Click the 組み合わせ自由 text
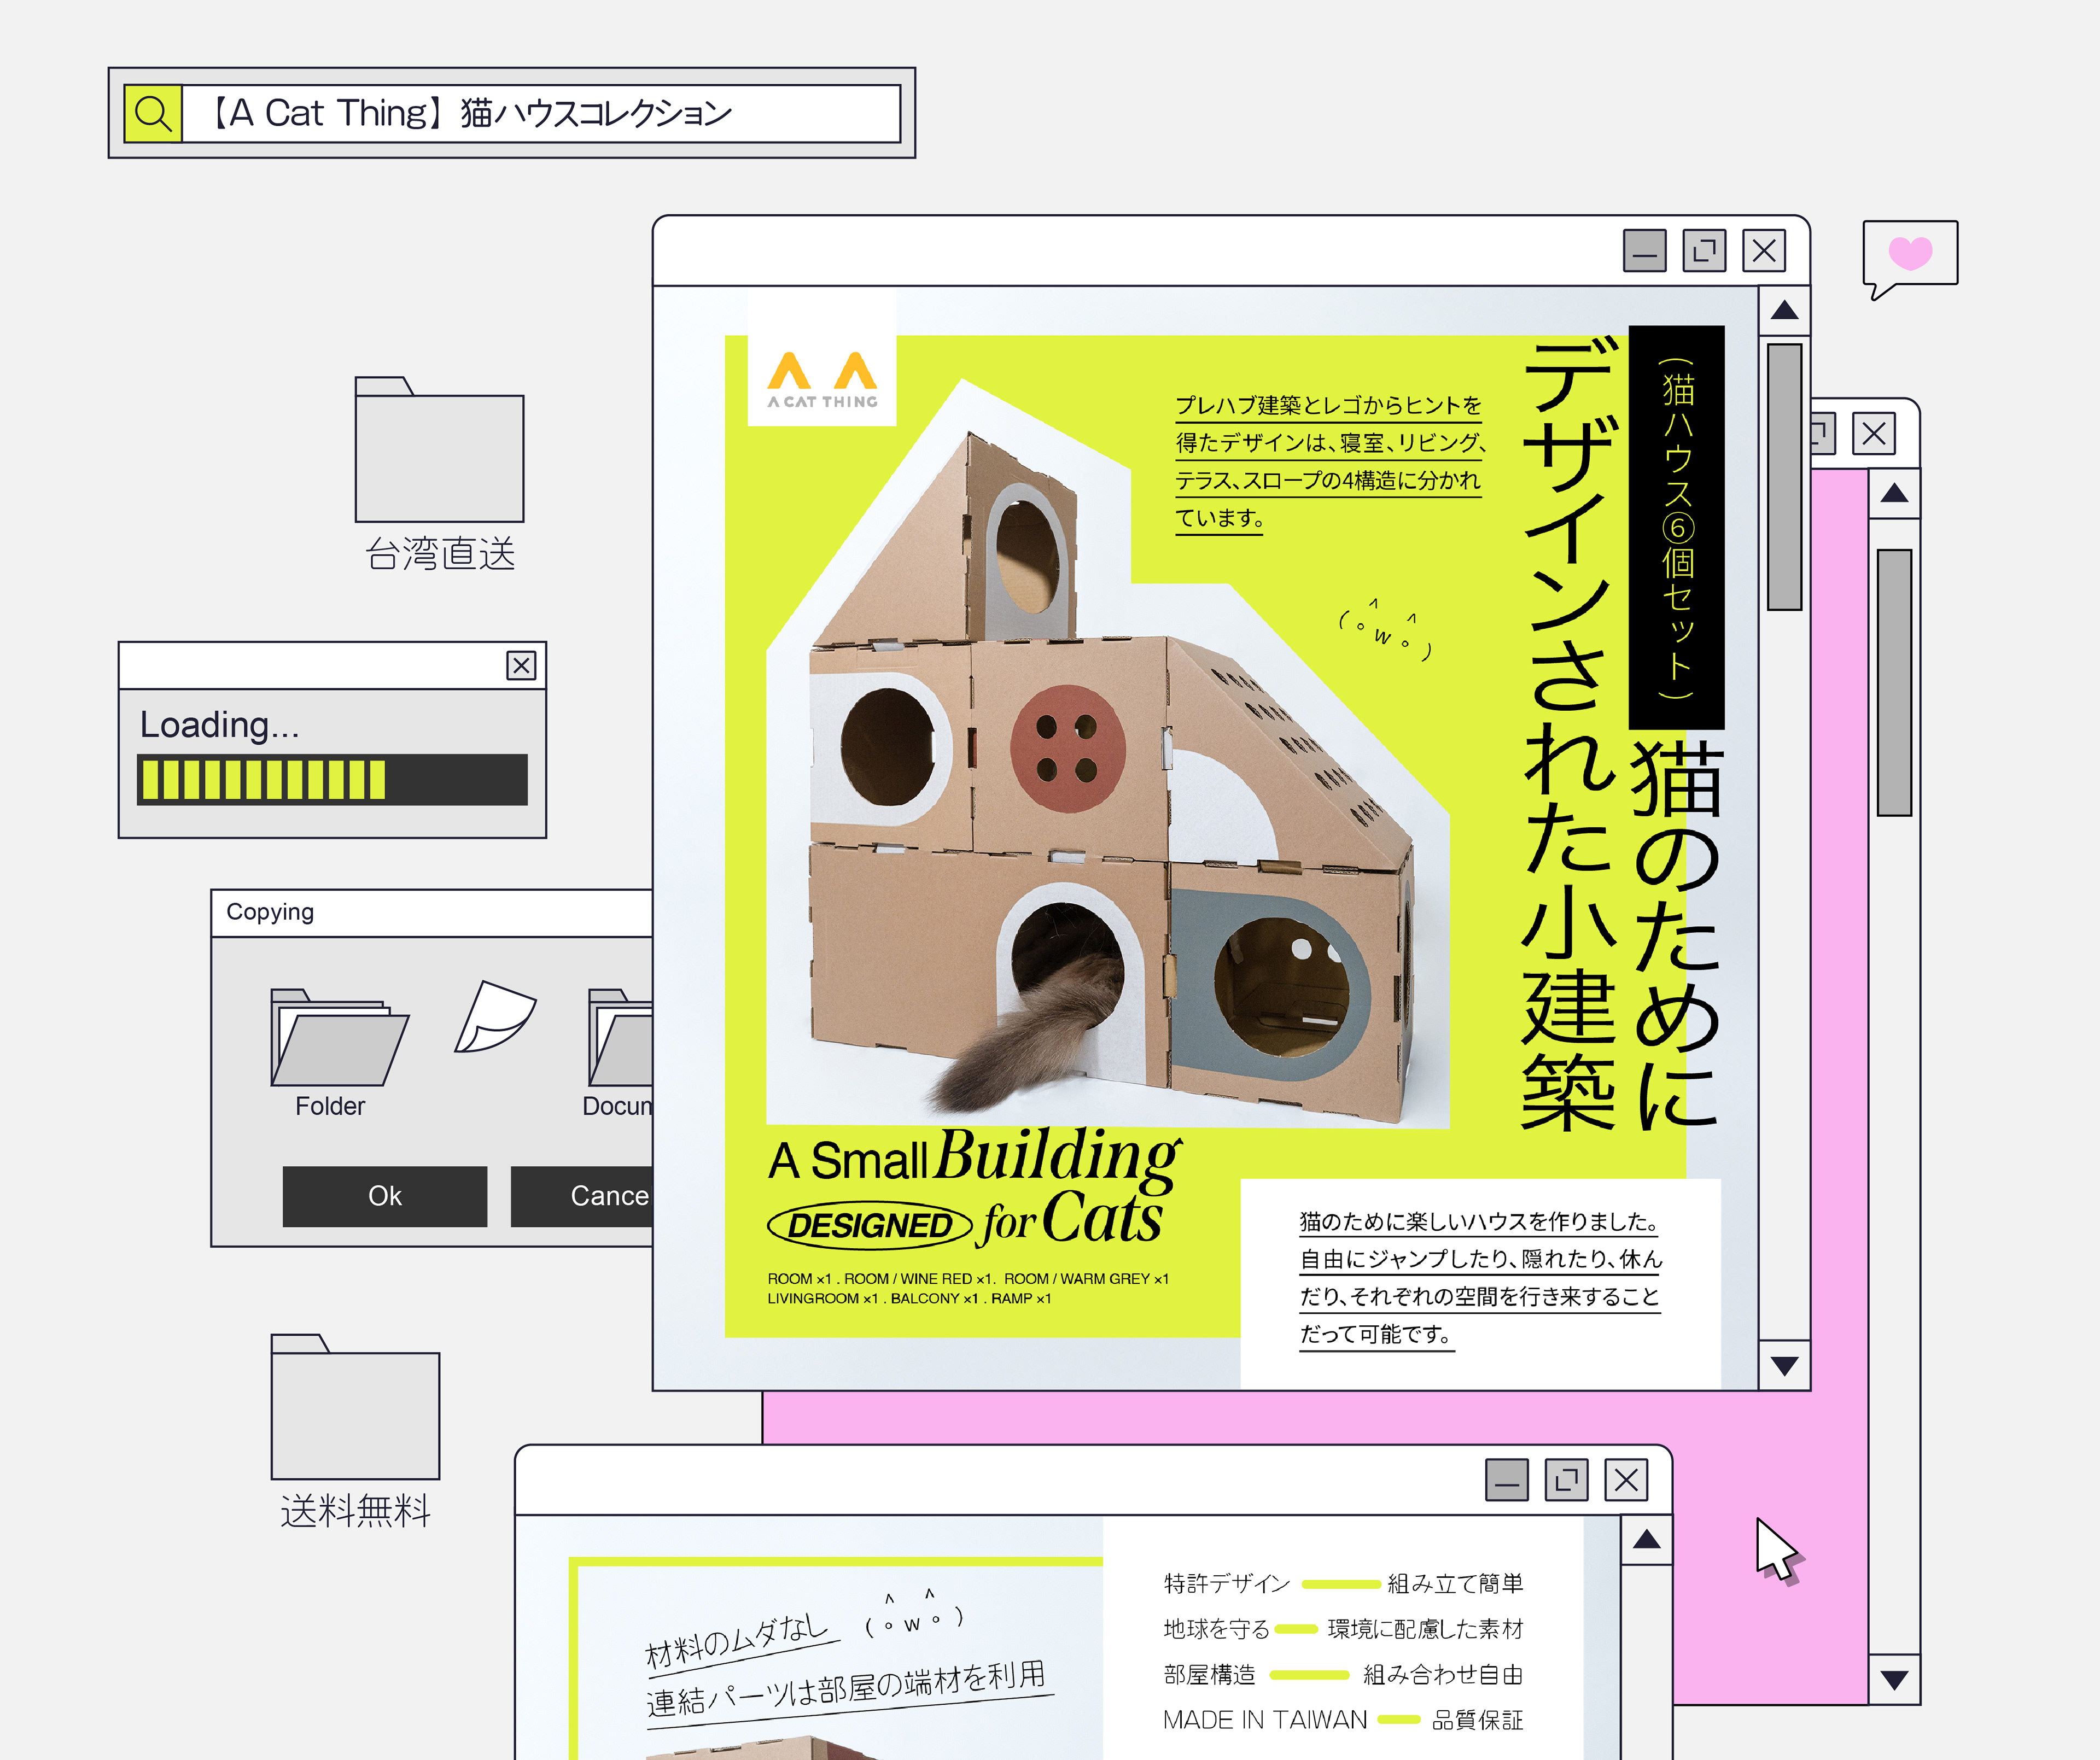Screen dimensions: 2100x1760 point(1443,1675)
